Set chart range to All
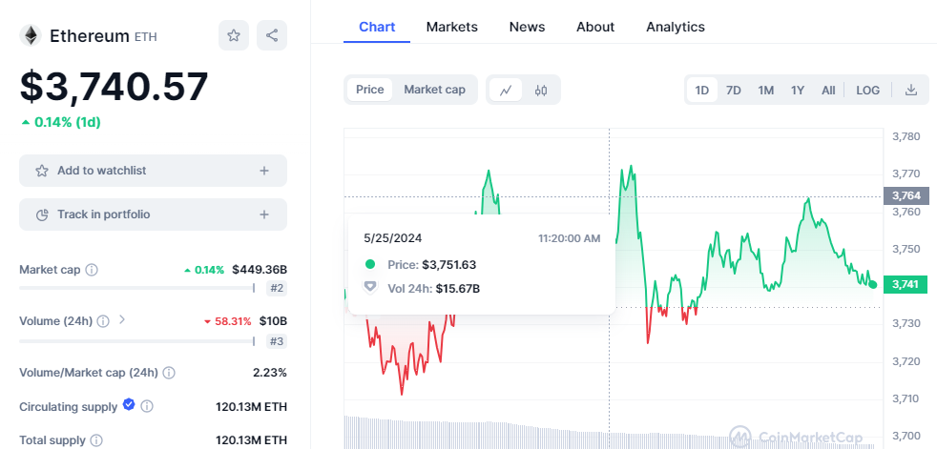The width and height of the screenshot is (937, 449). (827, 91)
